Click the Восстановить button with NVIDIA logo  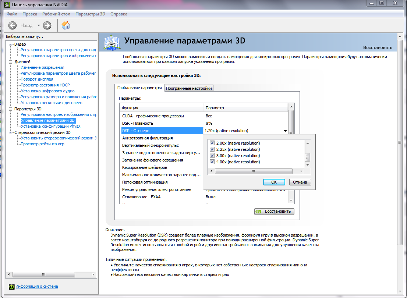coord(274,211)
